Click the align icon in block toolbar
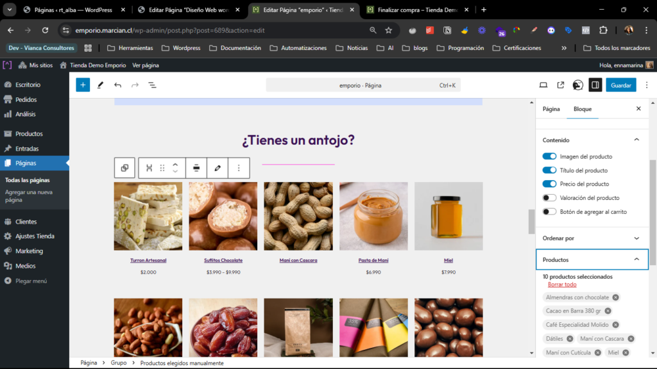Image resolution: width=657 pixels, height=369 pixels. [x=196, y=168]
